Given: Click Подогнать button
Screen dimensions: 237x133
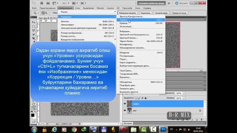Looking at the screenshot, I should (146, 13).
